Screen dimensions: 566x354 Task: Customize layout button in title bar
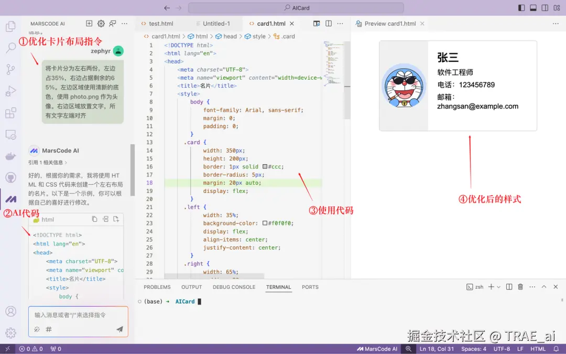coord(557,8)
